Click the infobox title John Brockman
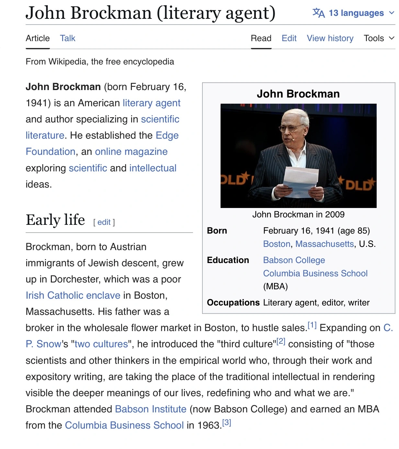Screen dimensions: 399x449 click(298, 94)
